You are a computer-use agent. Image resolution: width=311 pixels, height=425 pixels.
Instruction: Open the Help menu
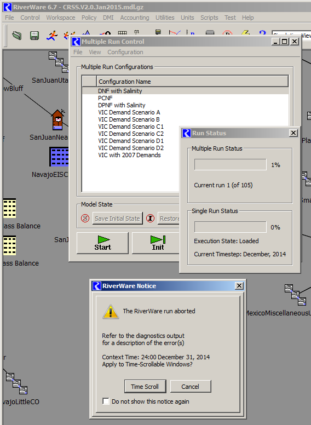(248, 18)
